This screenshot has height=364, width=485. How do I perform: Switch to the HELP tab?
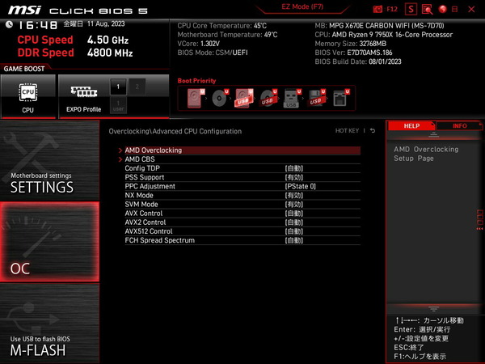point(411,126)
